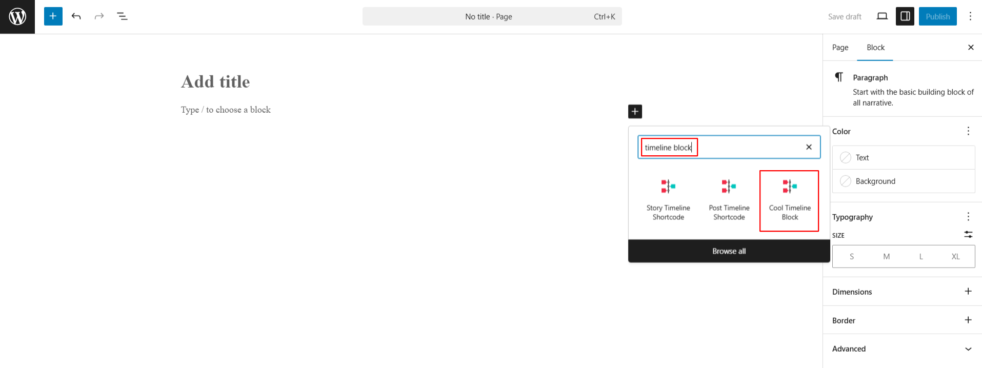
Task: Expand the Advanced section
Action: coord(968,349)
